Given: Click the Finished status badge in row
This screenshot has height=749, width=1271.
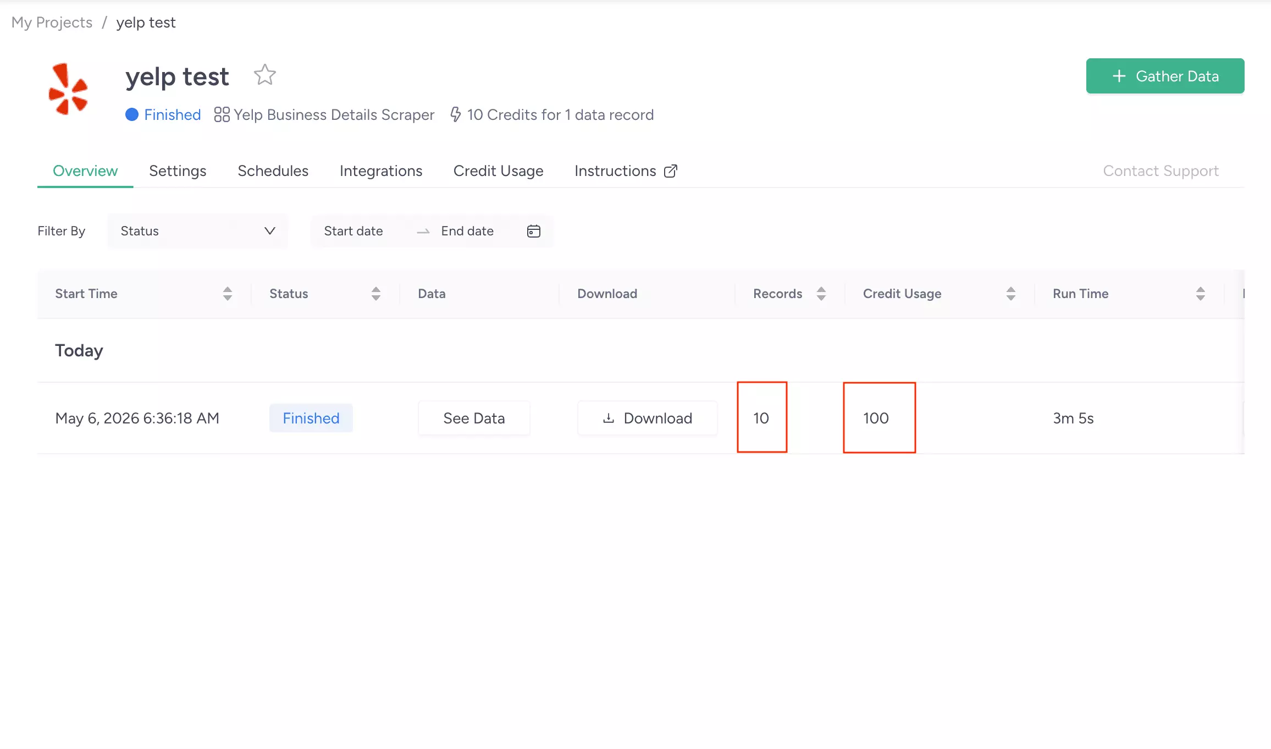Looking at the screenshot, I should click(x=311, y=418).
